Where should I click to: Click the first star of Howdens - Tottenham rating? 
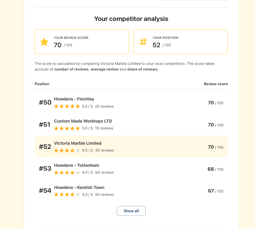tap(56, 172)
